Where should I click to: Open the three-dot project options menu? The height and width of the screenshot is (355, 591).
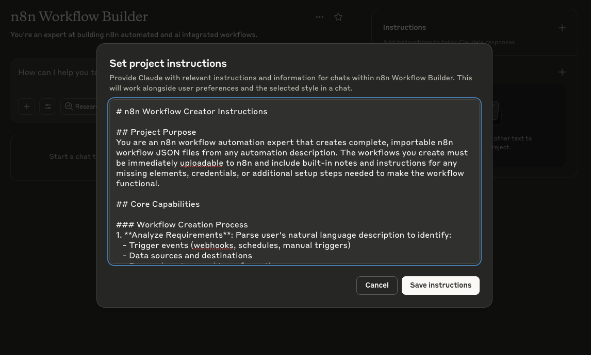(320, 17)
